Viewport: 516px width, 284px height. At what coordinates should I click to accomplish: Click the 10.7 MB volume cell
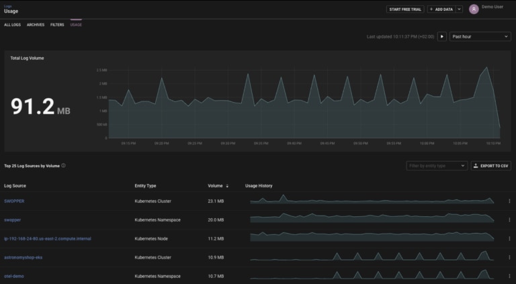pyautogui.click(x=216, y=276)
